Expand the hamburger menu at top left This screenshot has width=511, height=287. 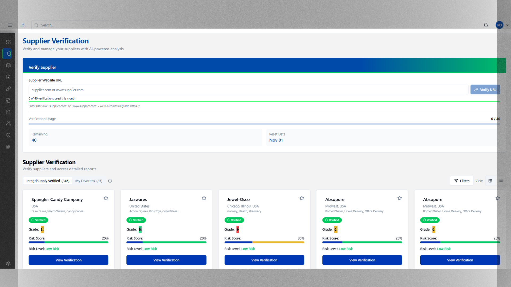pos(10,25)
